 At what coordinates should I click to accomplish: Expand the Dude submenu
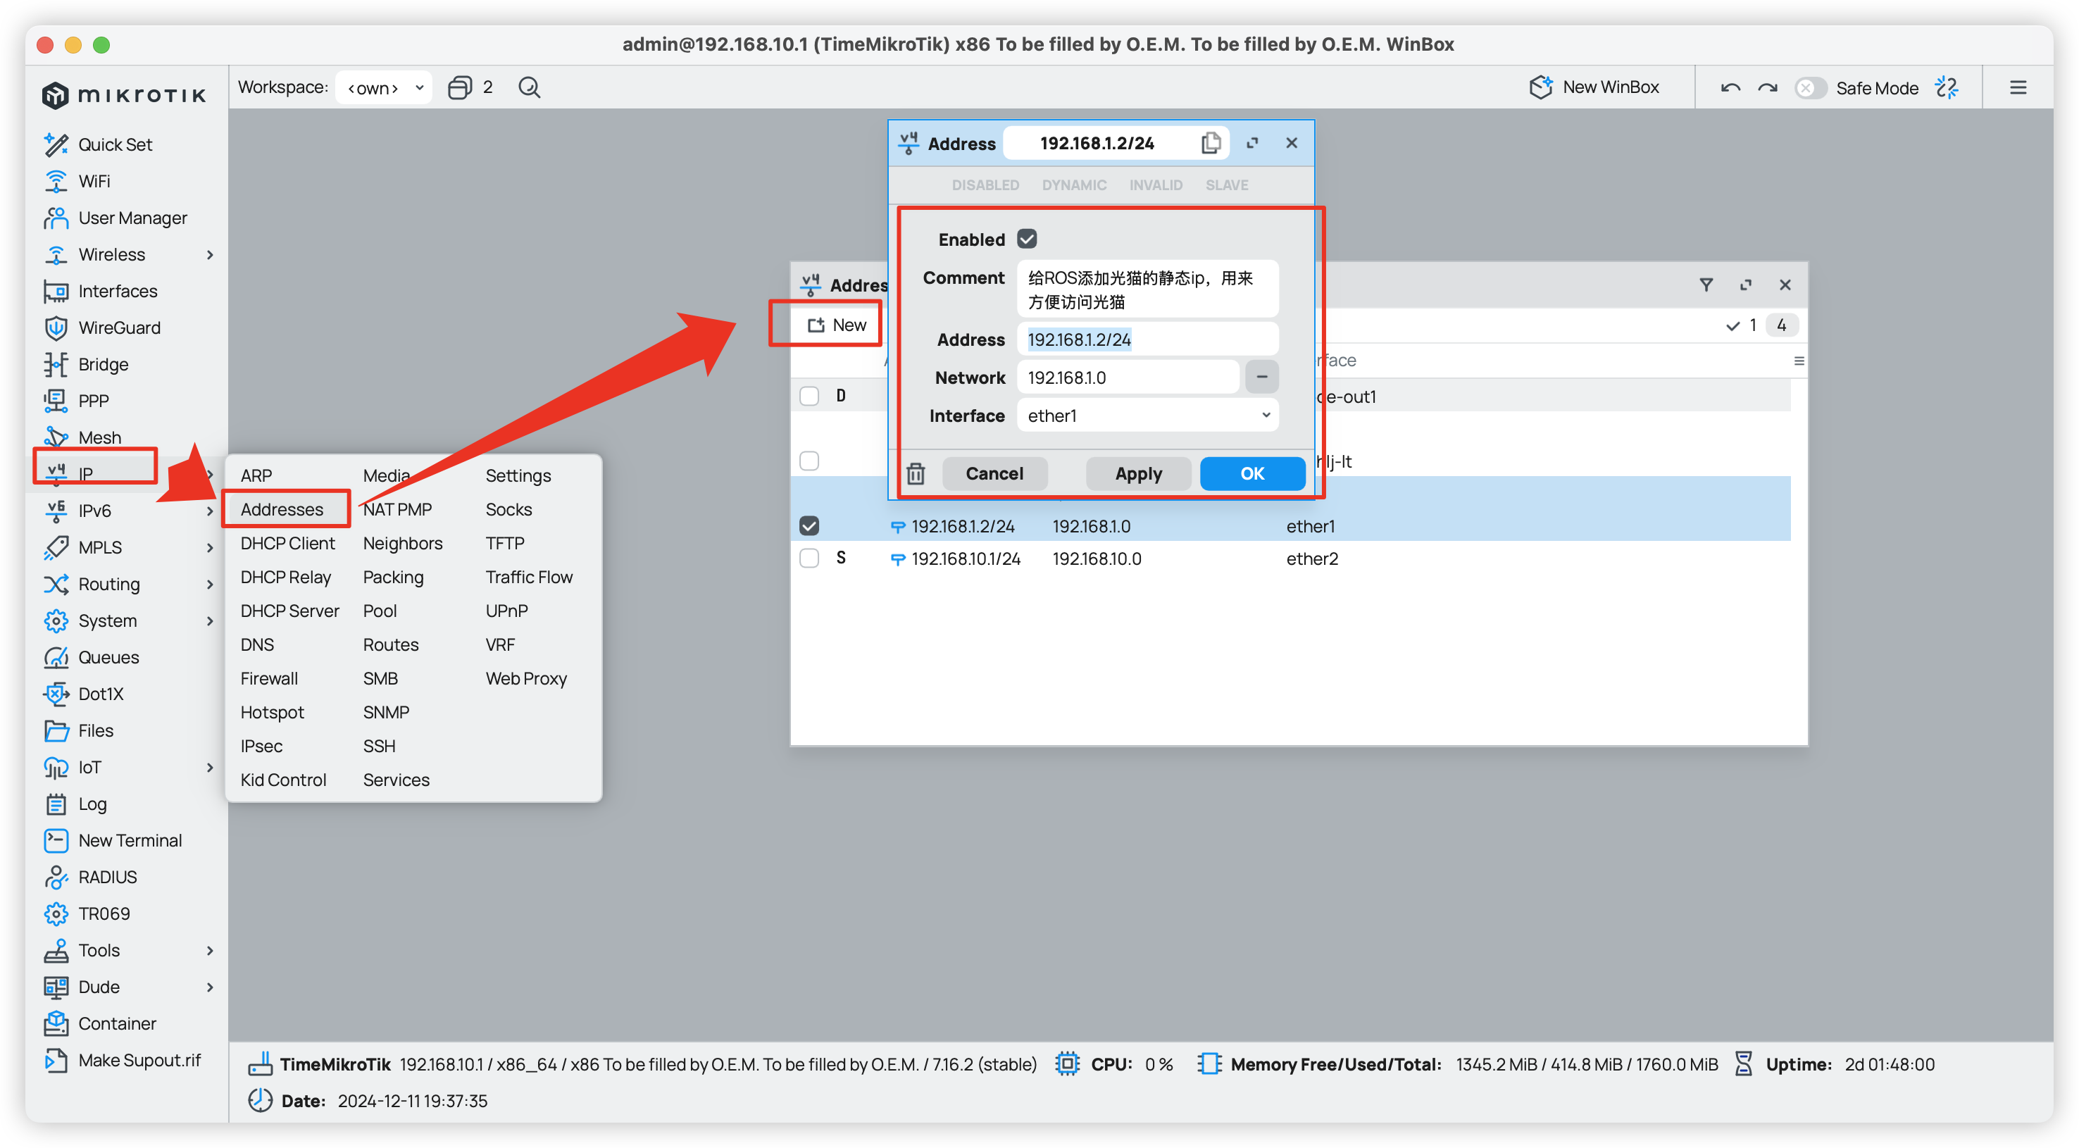(209, 987)
